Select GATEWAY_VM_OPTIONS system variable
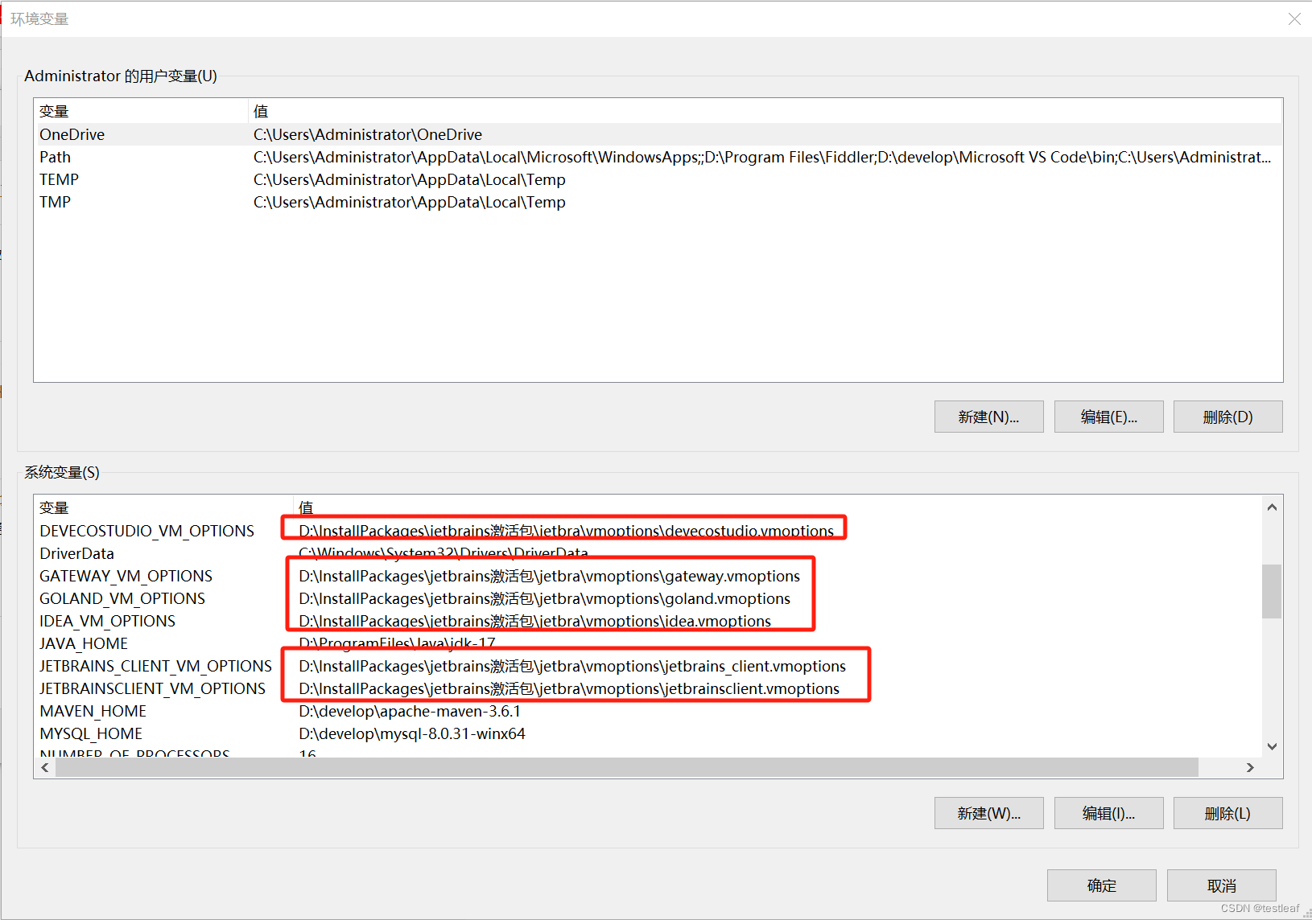The height and width of the screenshot is (920, 1312). click(x=126, y=576)
